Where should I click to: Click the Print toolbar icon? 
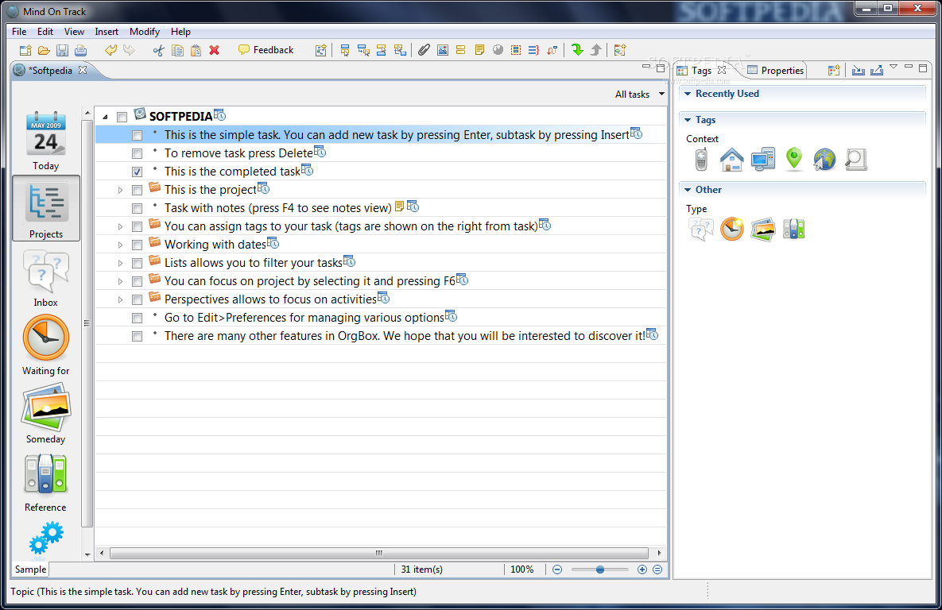(80, 50)
